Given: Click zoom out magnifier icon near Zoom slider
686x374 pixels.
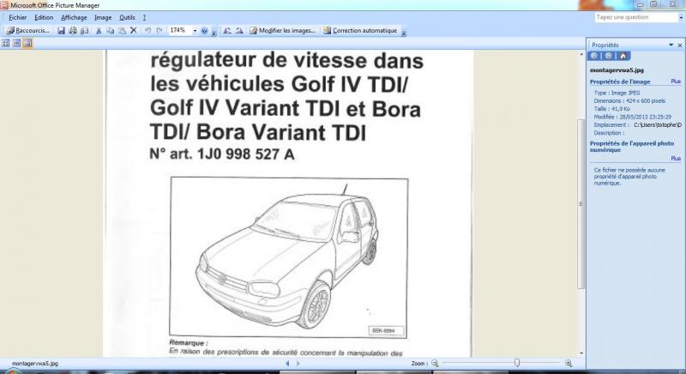Looking at the screenshot, I should [x=435, y=363].
